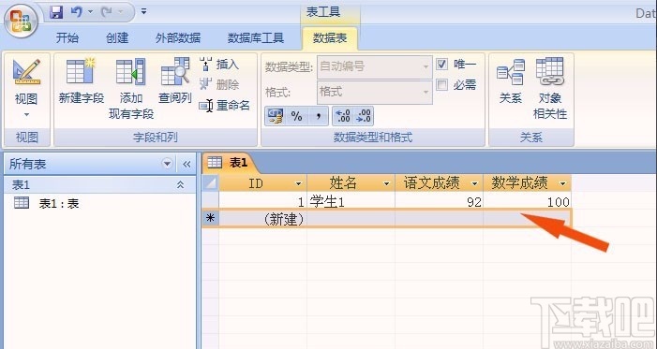Increase decimal places

click(343, 116)
